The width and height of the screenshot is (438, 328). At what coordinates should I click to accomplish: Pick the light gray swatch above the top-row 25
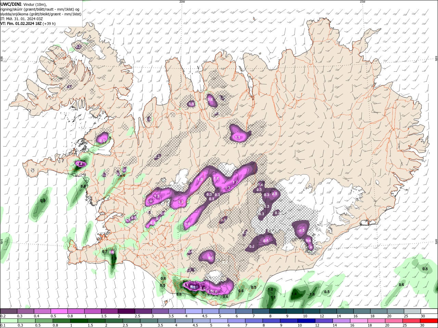click(x=412, y=311)
